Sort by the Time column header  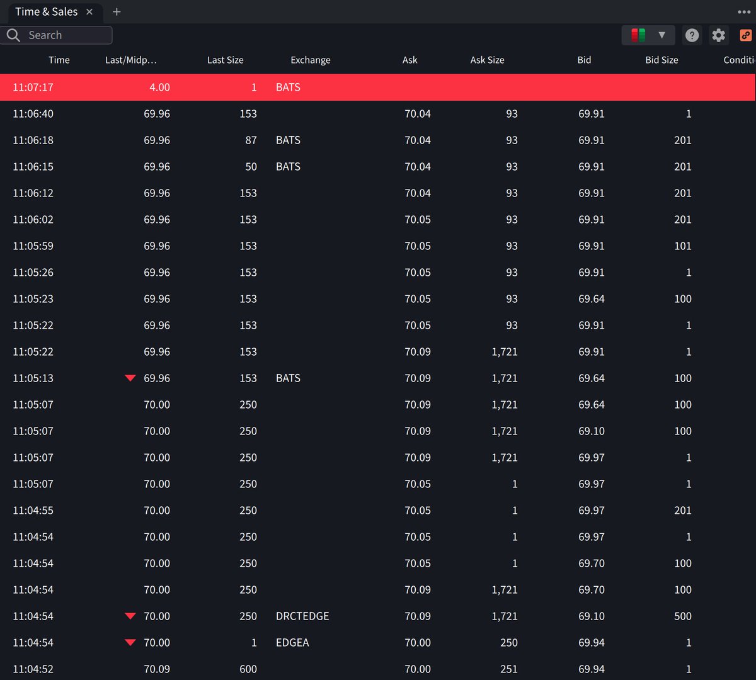(x=59, y=60)
